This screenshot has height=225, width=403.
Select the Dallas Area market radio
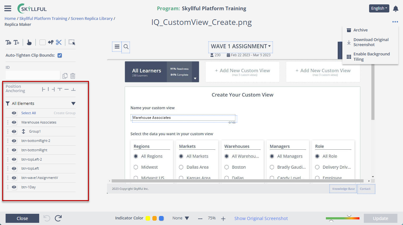(x=181, y=167)
